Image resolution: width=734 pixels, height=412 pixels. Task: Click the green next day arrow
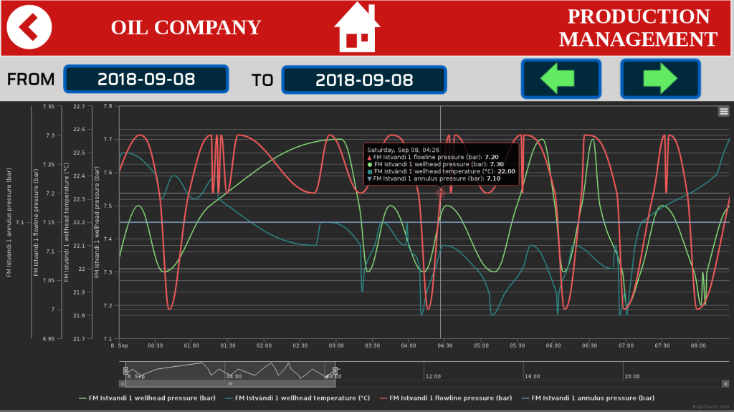(x=659, y=78)
